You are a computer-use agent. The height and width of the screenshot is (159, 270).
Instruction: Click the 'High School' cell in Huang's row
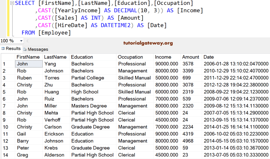pyautogui.click(x=93, y=92)
